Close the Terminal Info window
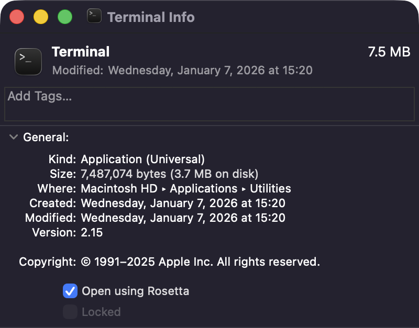Screen dimensions: 419x328 point(17,17)
